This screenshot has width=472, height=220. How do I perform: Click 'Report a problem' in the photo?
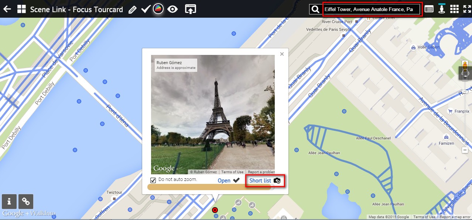point(261,172)
